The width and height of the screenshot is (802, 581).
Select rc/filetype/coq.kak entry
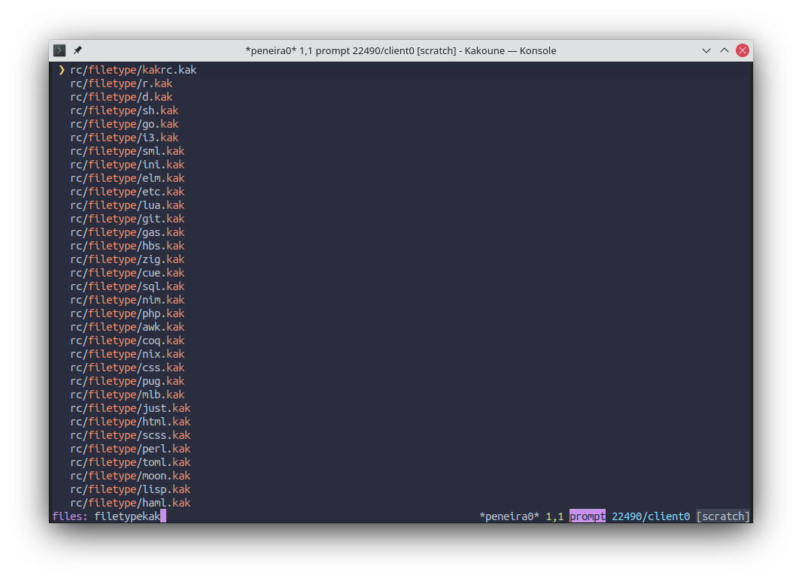[x=127, y=340]
